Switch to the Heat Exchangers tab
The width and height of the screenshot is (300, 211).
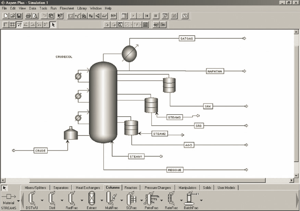tap(88, 187)
